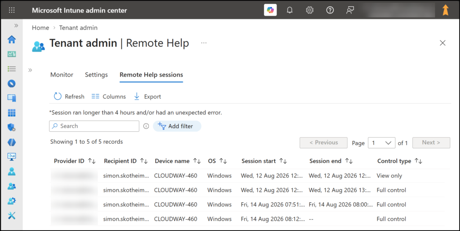Click the empty '--' session end cell
The image size is (460, 231).
(x=311, y=219)
